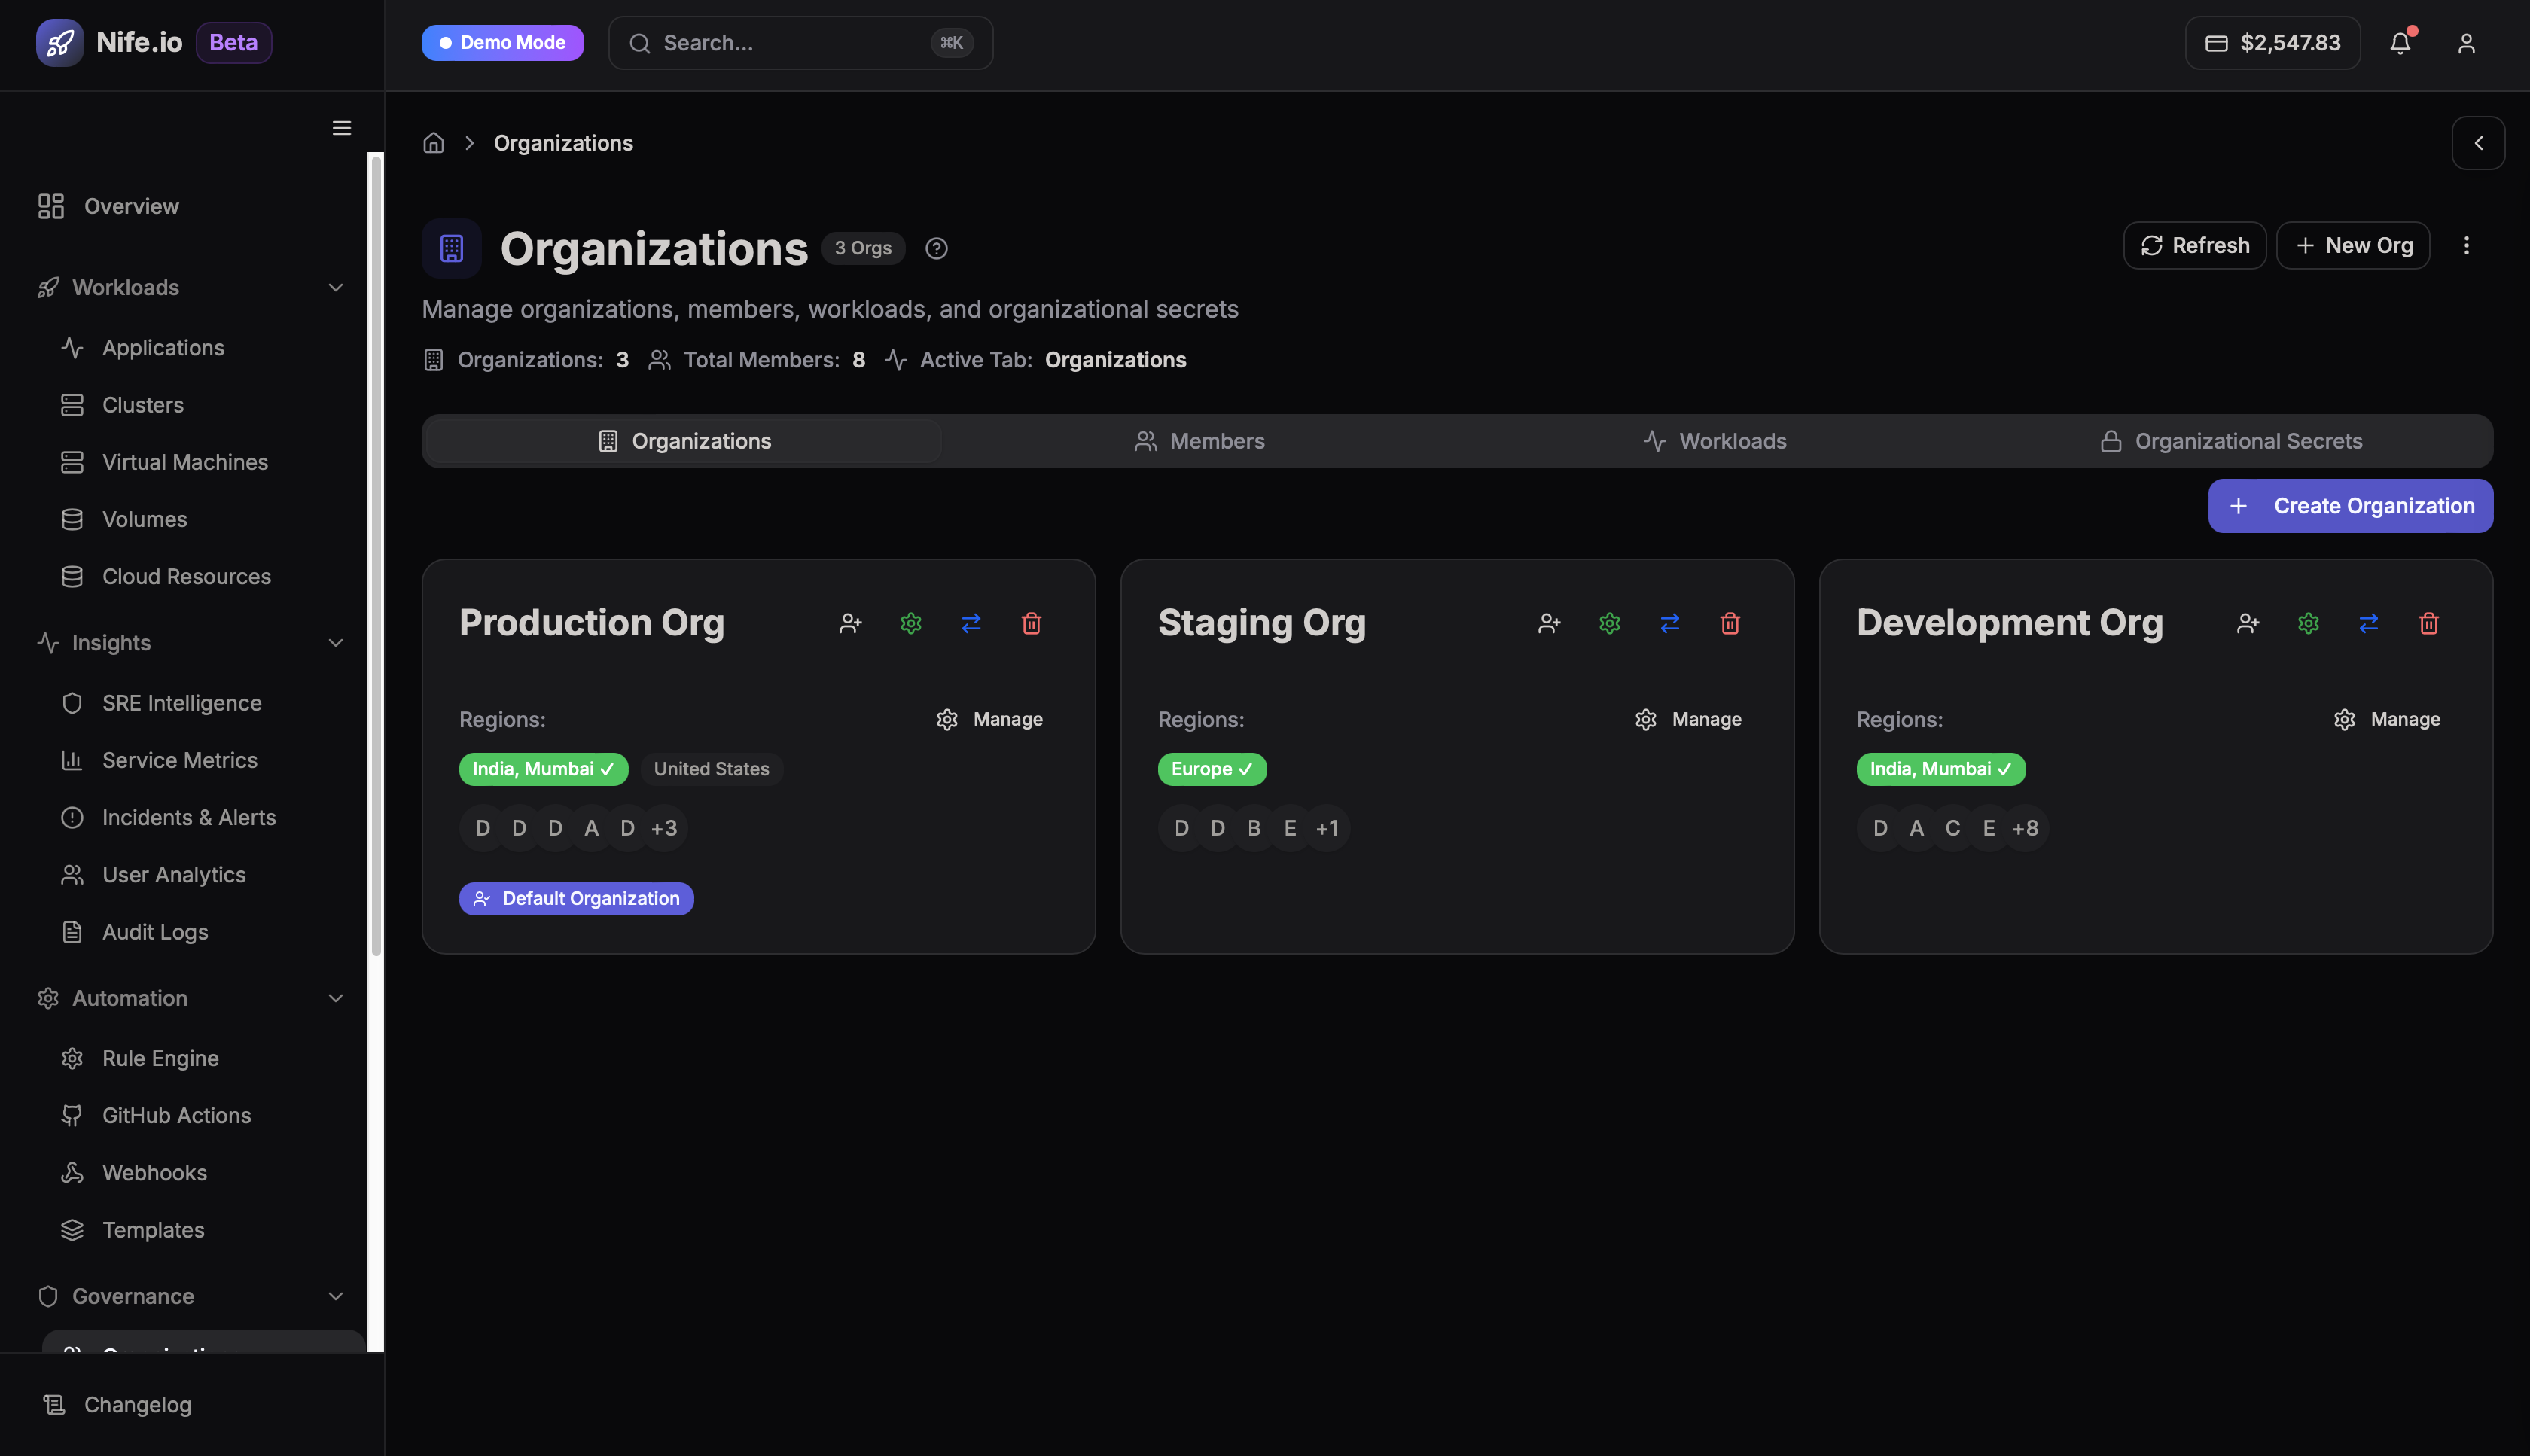Select the Overview icon in the sidebar
2530x1456 pixels.
51,205
